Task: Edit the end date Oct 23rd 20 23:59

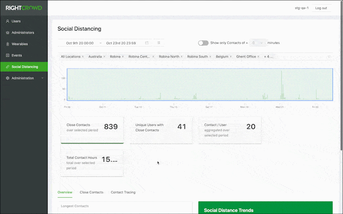Action: pyautogui.click(x=121, y=43)
